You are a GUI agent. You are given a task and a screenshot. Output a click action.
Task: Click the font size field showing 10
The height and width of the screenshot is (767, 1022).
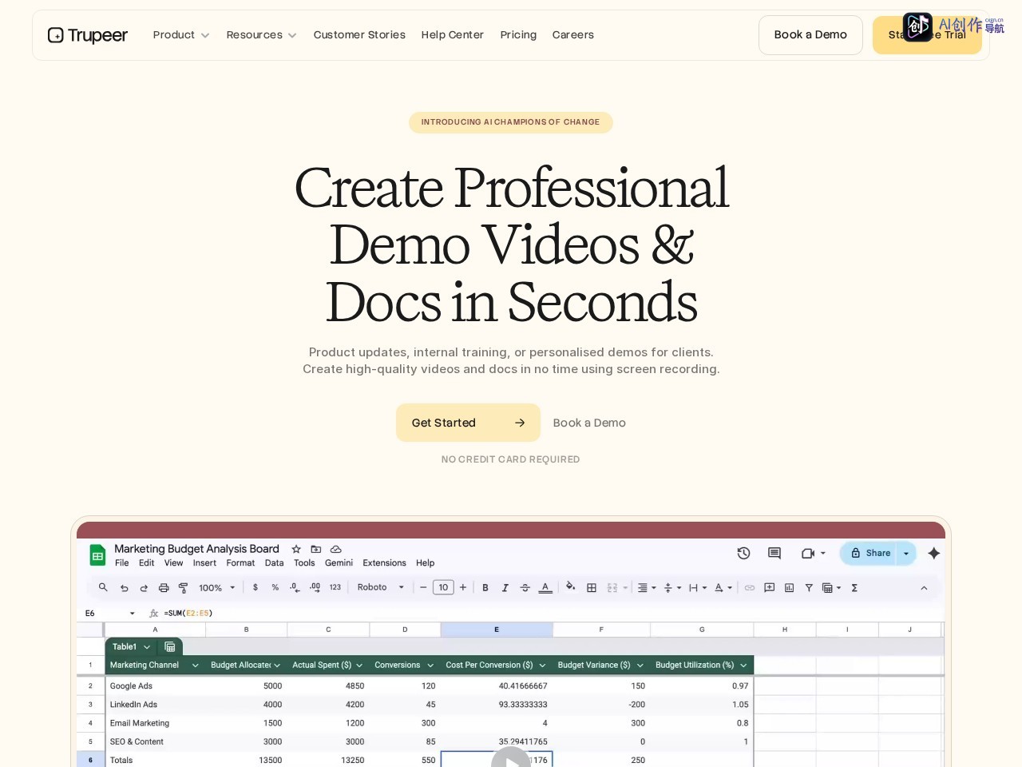pos(443,588)
